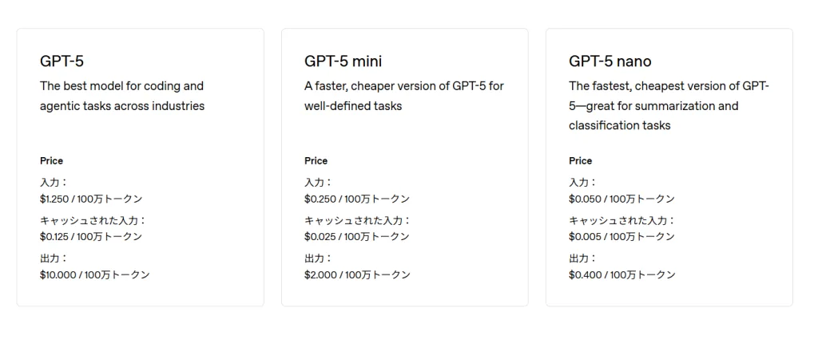
Task: Click the GPT-5 card title
Action: tap(62, 61)
